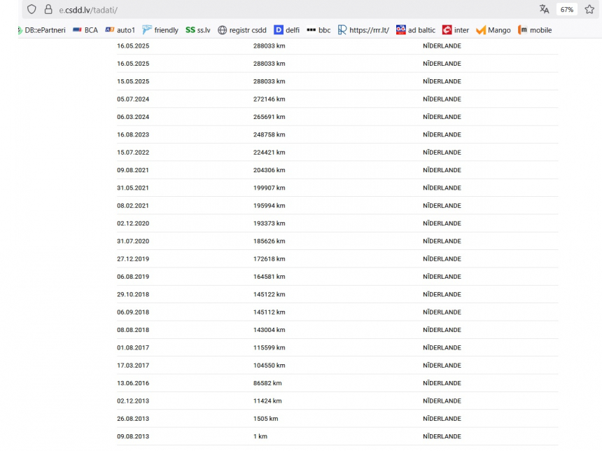Screen dimensions: 602x451
Task: Open the mobile bookmark
Action: click(535, 30)
